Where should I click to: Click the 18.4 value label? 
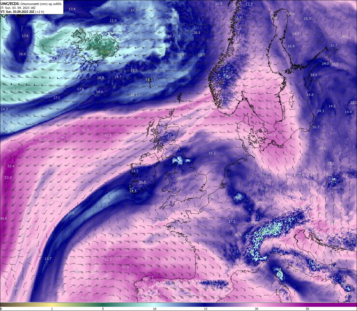coord(291,46)
